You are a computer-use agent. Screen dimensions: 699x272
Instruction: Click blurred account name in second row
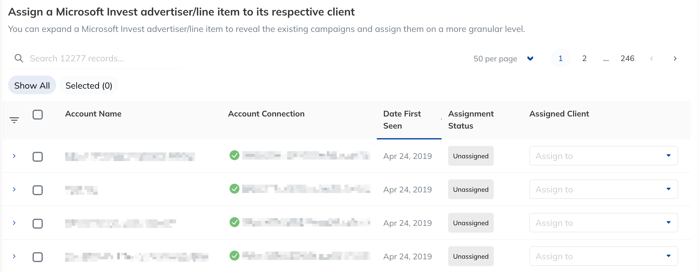click(81, 190)
